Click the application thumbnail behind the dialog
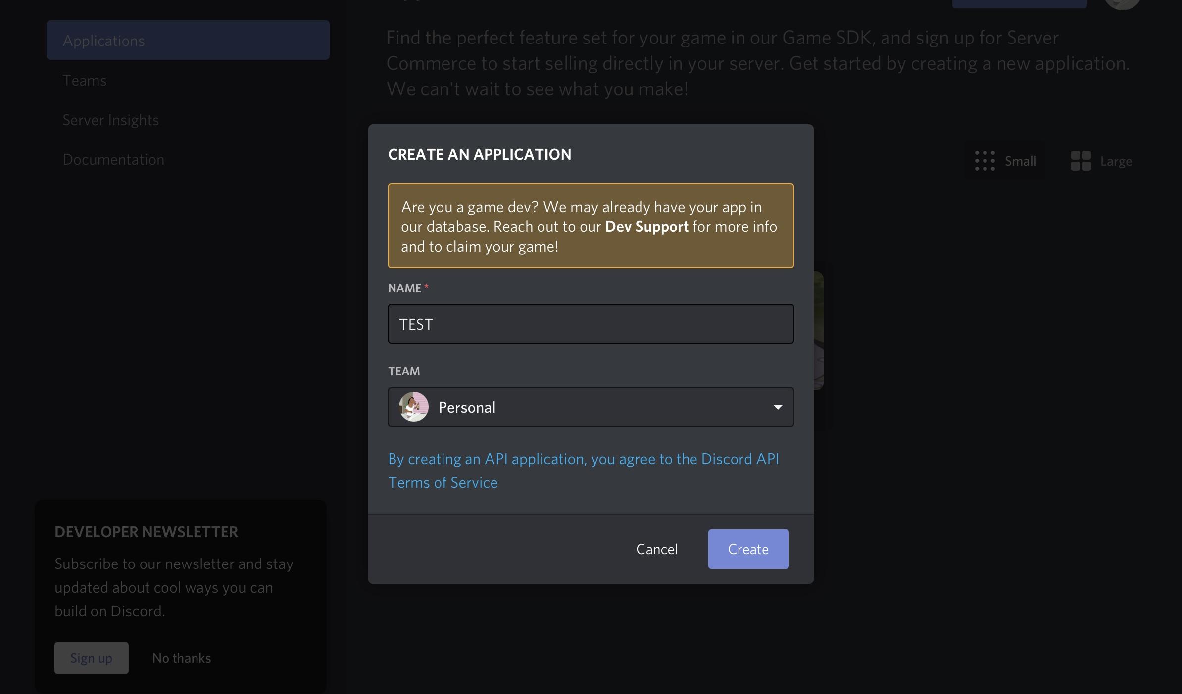This screenshot has width=1182, height=694. point(818,330)
